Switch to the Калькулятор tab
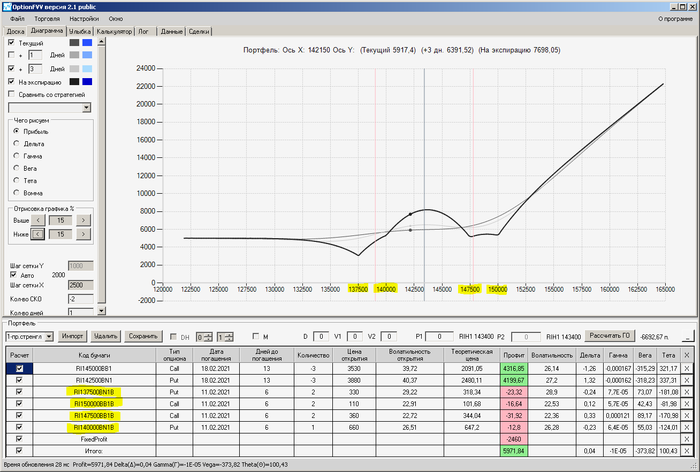The height and width of the screenshot is (472, 700). click(114, 32)
